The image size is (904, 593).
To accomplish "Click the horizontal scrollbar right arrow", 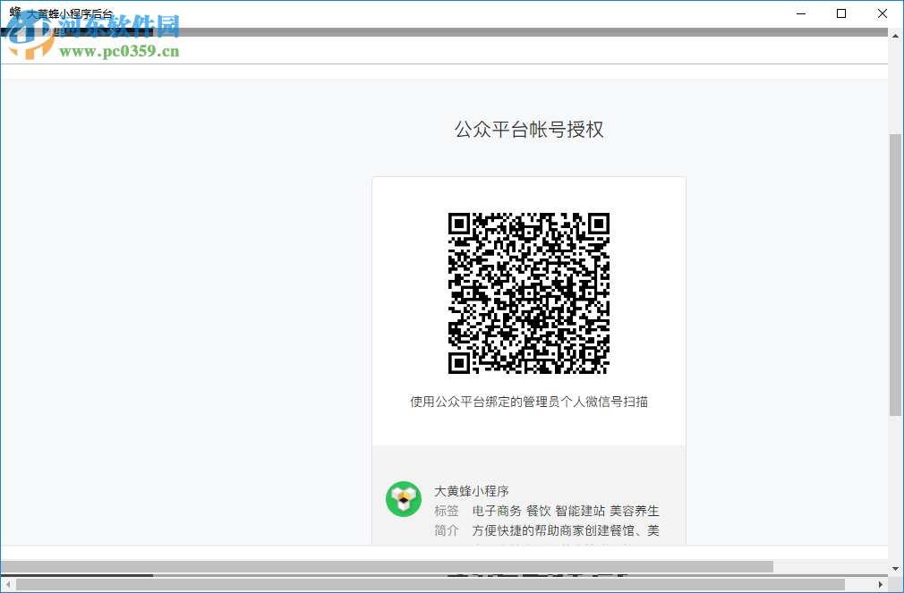I will coord(881,585).
